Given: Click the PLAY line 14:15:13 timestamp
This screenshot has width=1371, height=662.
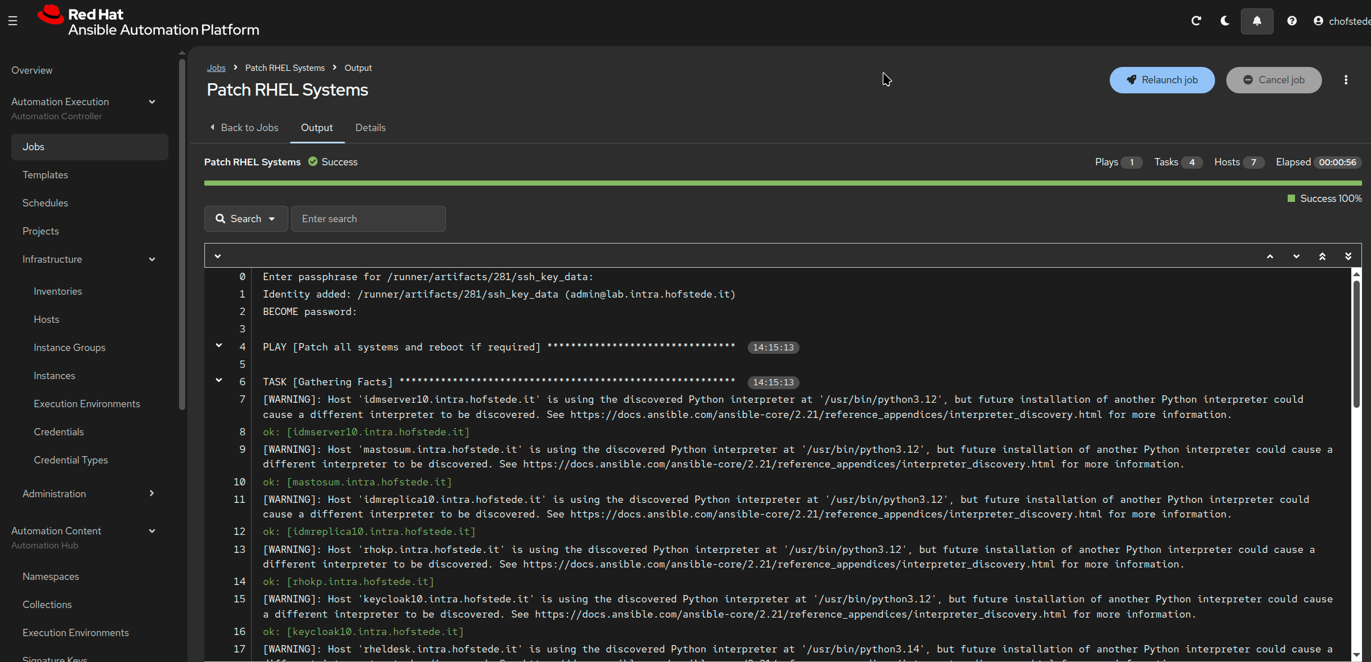Looking at the screenshot, I should [x=773, y=348].
